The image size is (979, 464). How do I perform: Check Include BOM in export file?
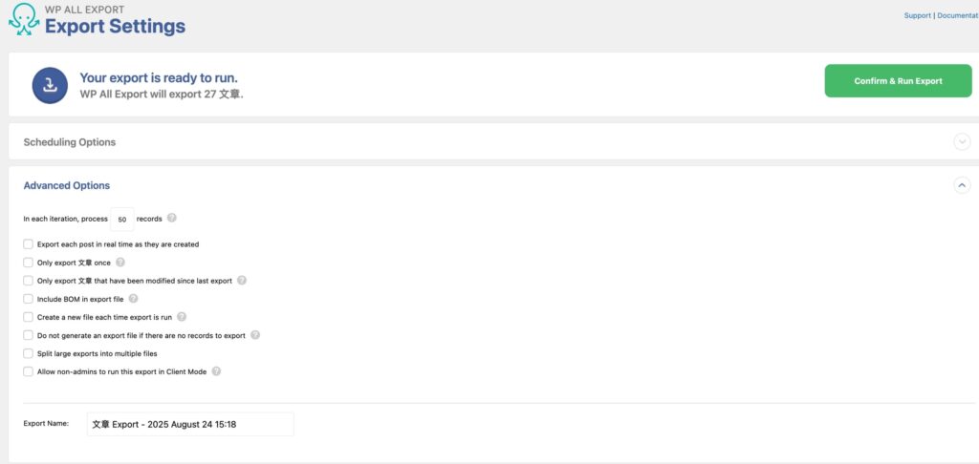click(x=28, y=299)
